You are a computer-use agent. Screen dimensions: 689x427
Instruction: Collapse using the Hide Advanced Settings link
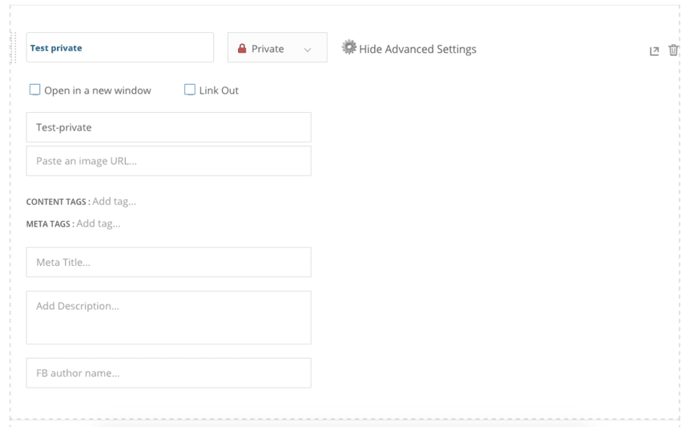click(417, 49)
